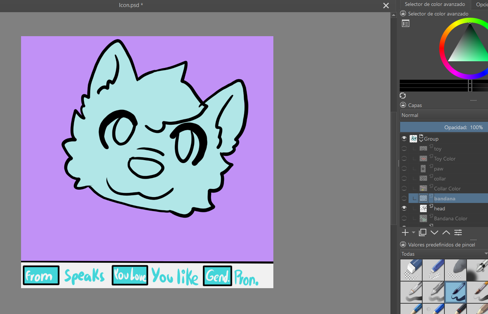Click the head layer thumbnail
The width and height of the screenshot is (488, 314).
423,208
